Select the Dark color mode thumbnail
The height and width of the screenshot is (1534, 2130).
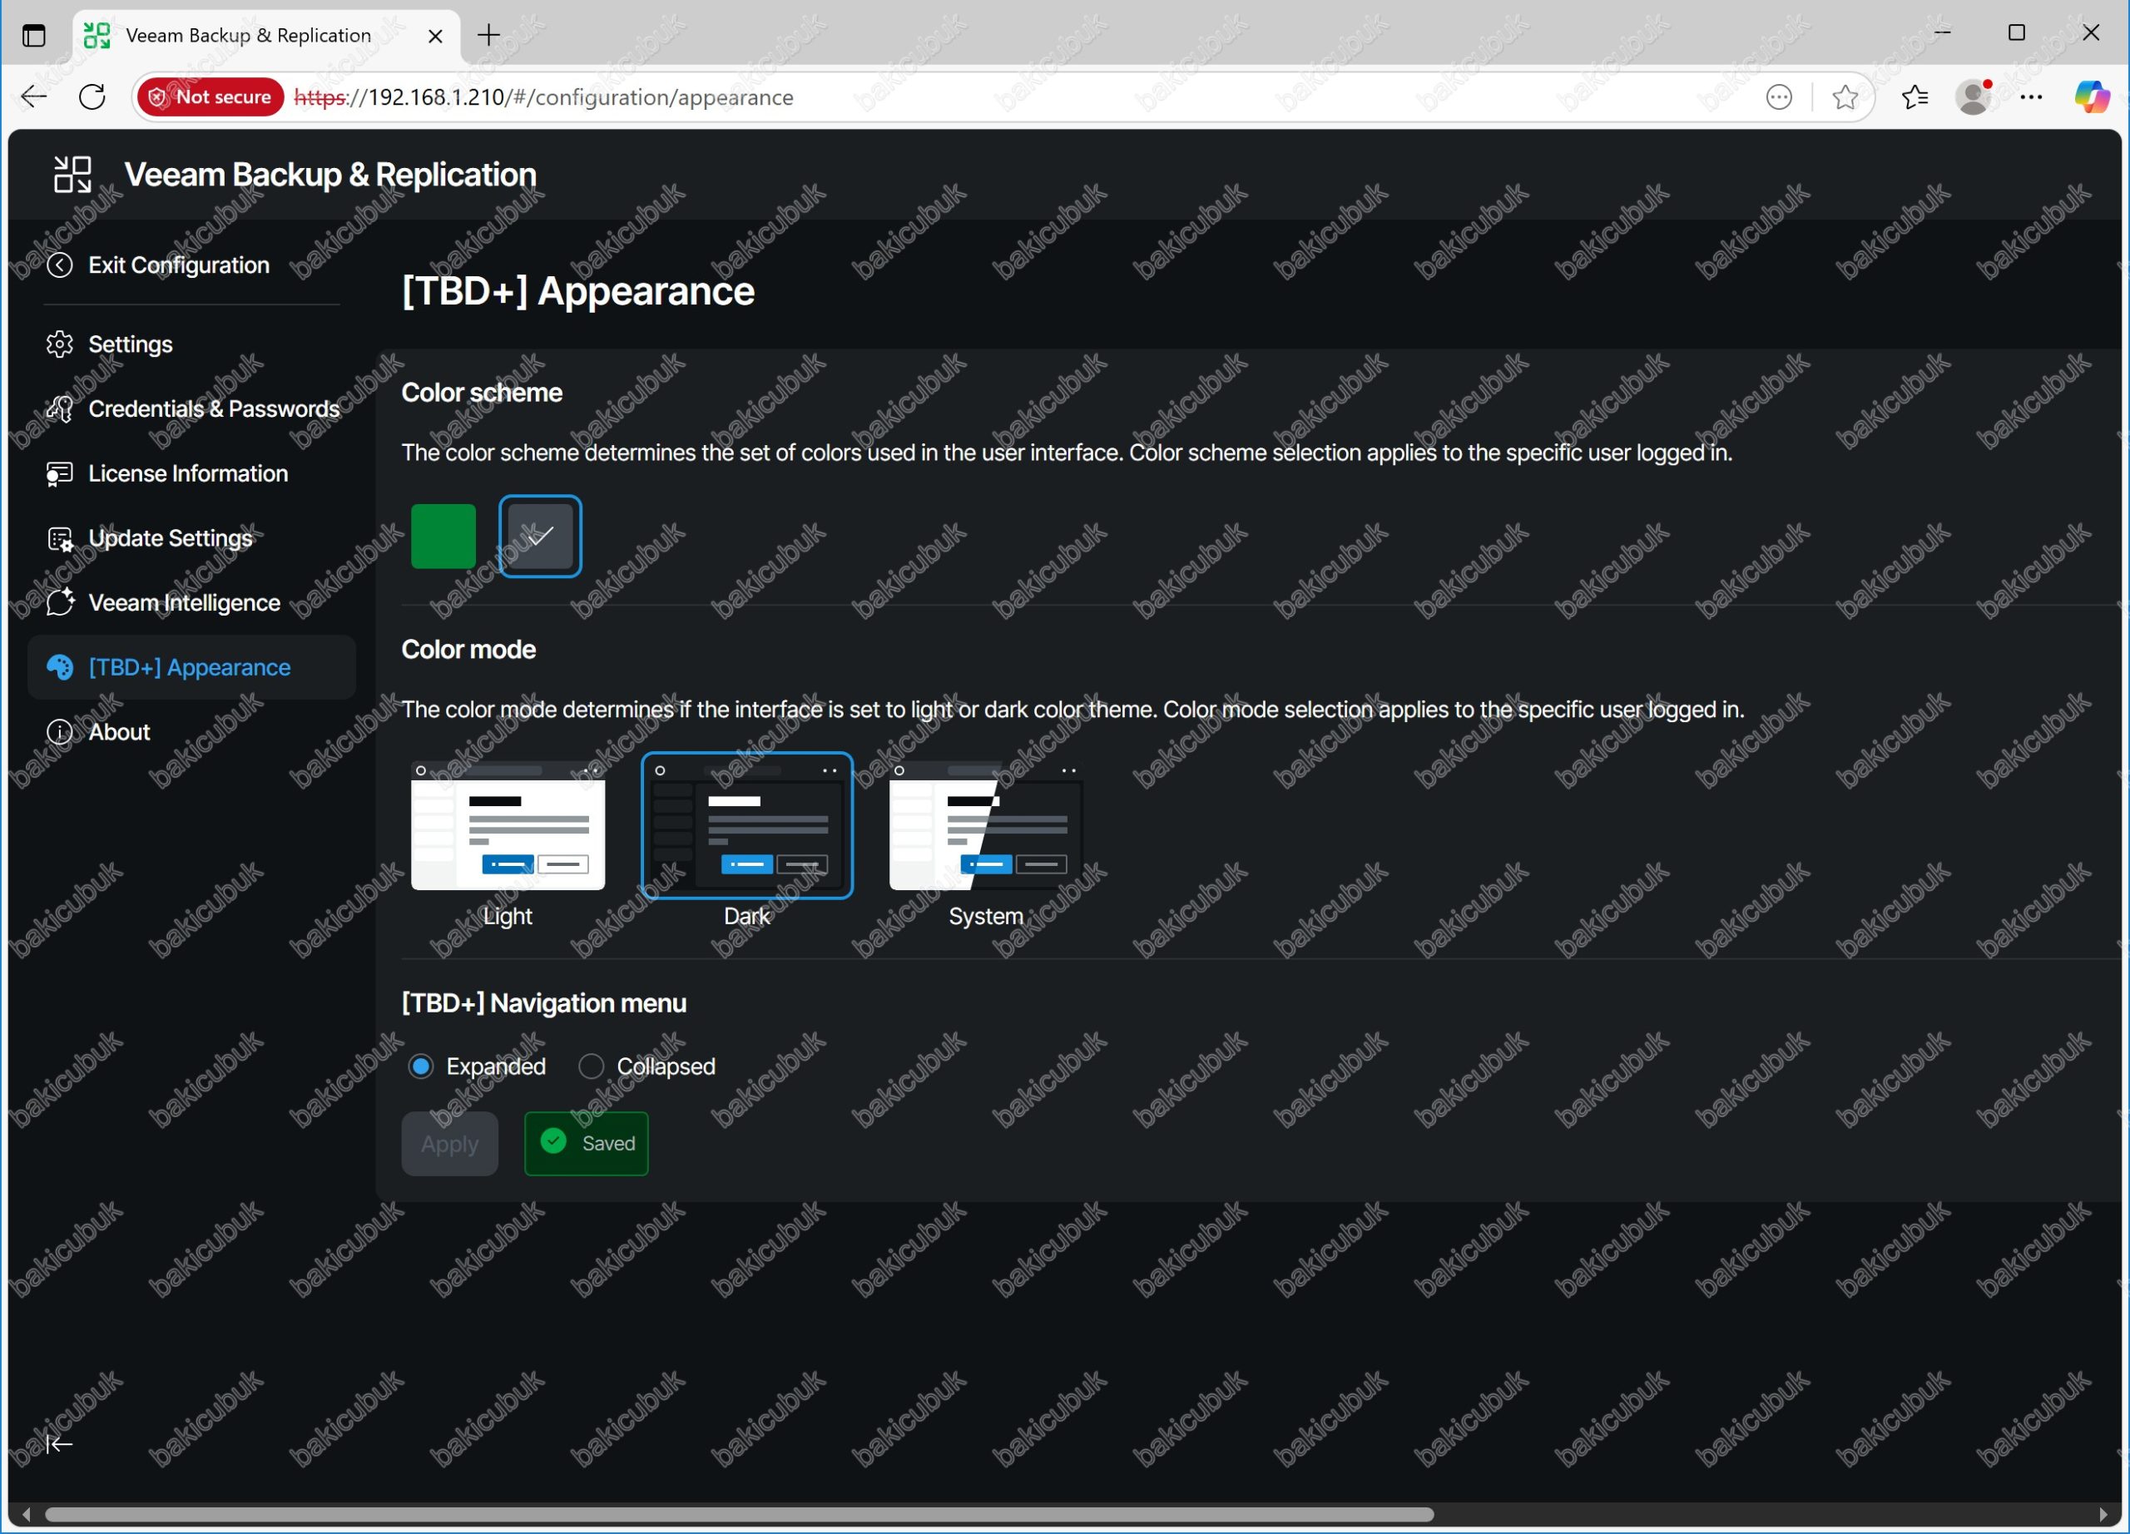coord(746,825)
